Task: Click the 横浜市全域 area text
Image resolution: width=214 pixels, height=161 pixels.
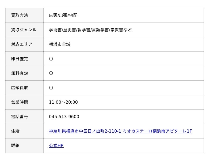Action: click(60, 44)
